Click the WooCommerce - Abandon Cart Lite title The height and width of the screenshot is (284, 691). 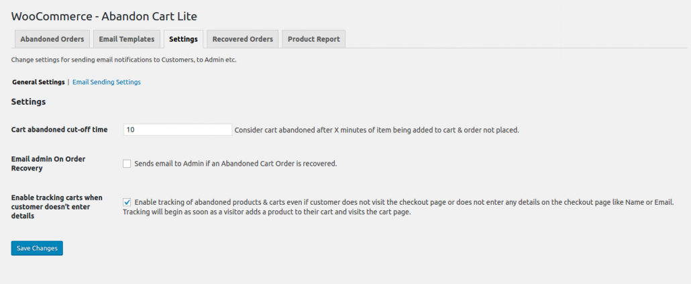[104, 16]
